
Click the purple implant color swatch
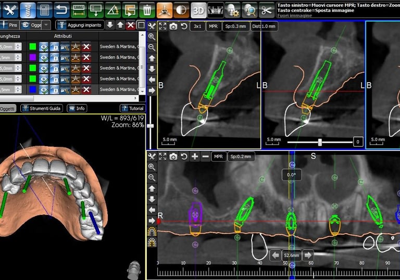(33, 57)
